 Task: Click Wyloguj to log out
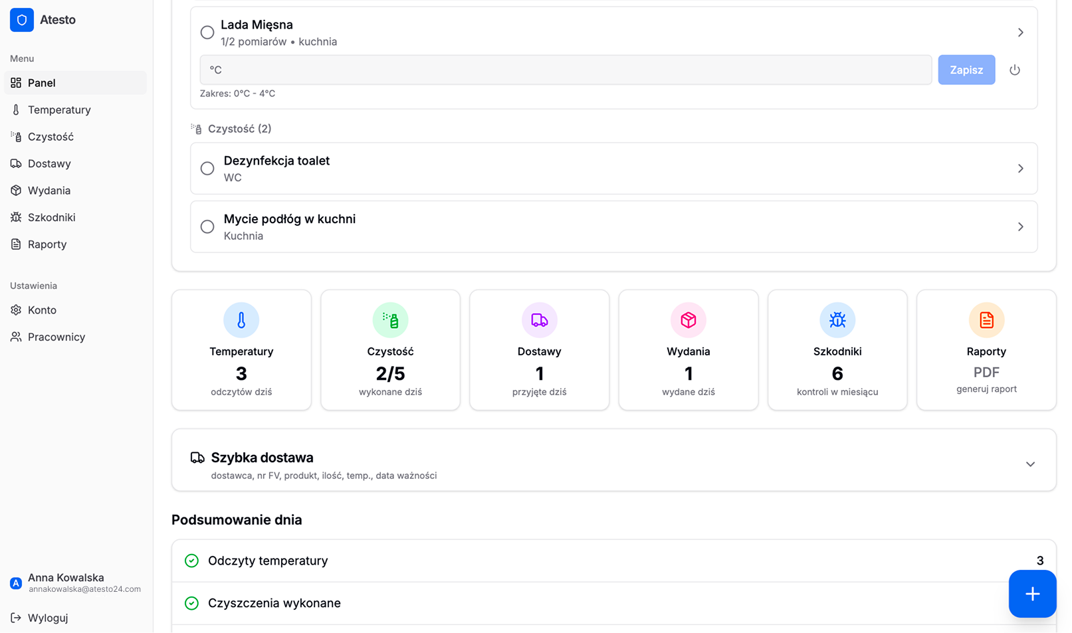tap(47, 618)
